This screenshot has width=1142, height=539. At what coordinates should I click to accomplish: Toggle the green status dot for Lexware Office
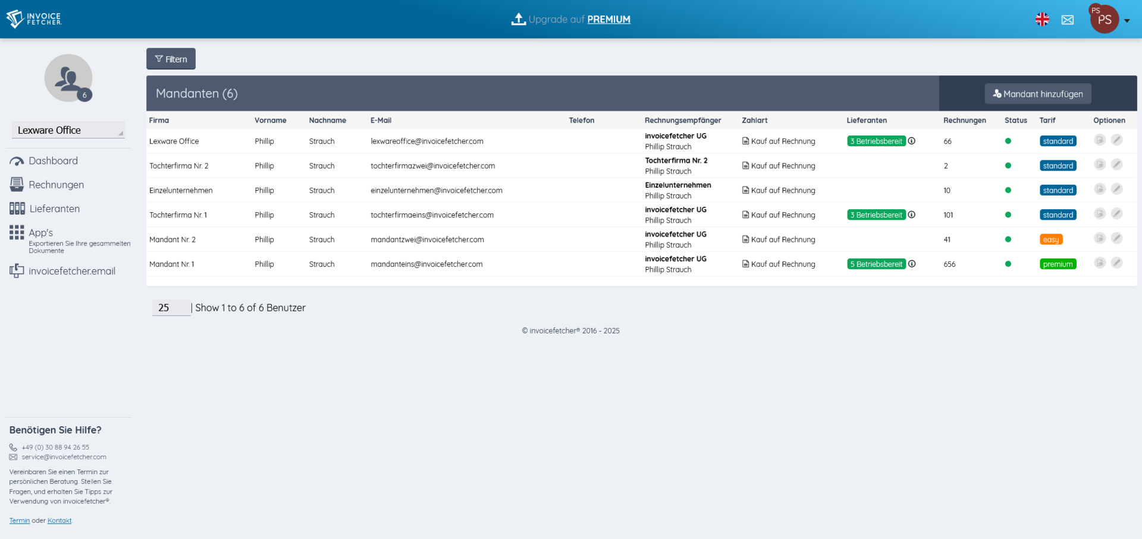tap(1008, 141)
